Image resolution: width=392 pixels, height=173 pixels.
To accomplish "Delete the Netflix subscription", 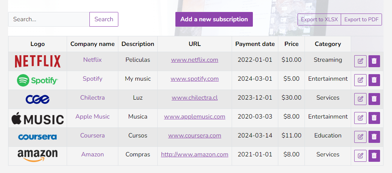I will (374, 61).
